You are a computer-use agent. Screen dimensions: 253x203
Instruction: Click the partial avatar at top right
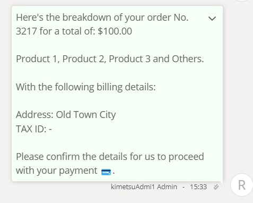click(x=242, y=1)
